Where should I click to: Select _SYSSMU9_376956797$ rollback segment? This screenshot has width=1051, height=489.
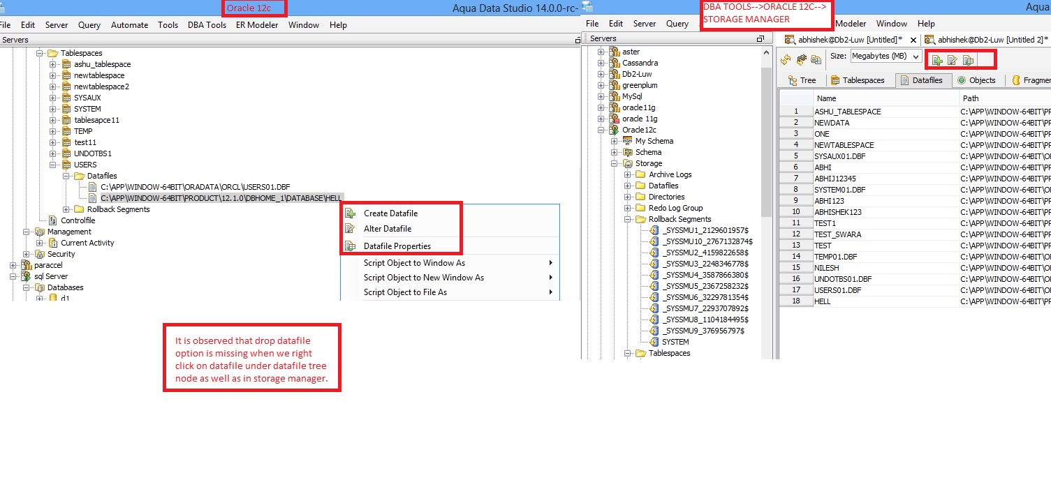click(x=703, y=331)
